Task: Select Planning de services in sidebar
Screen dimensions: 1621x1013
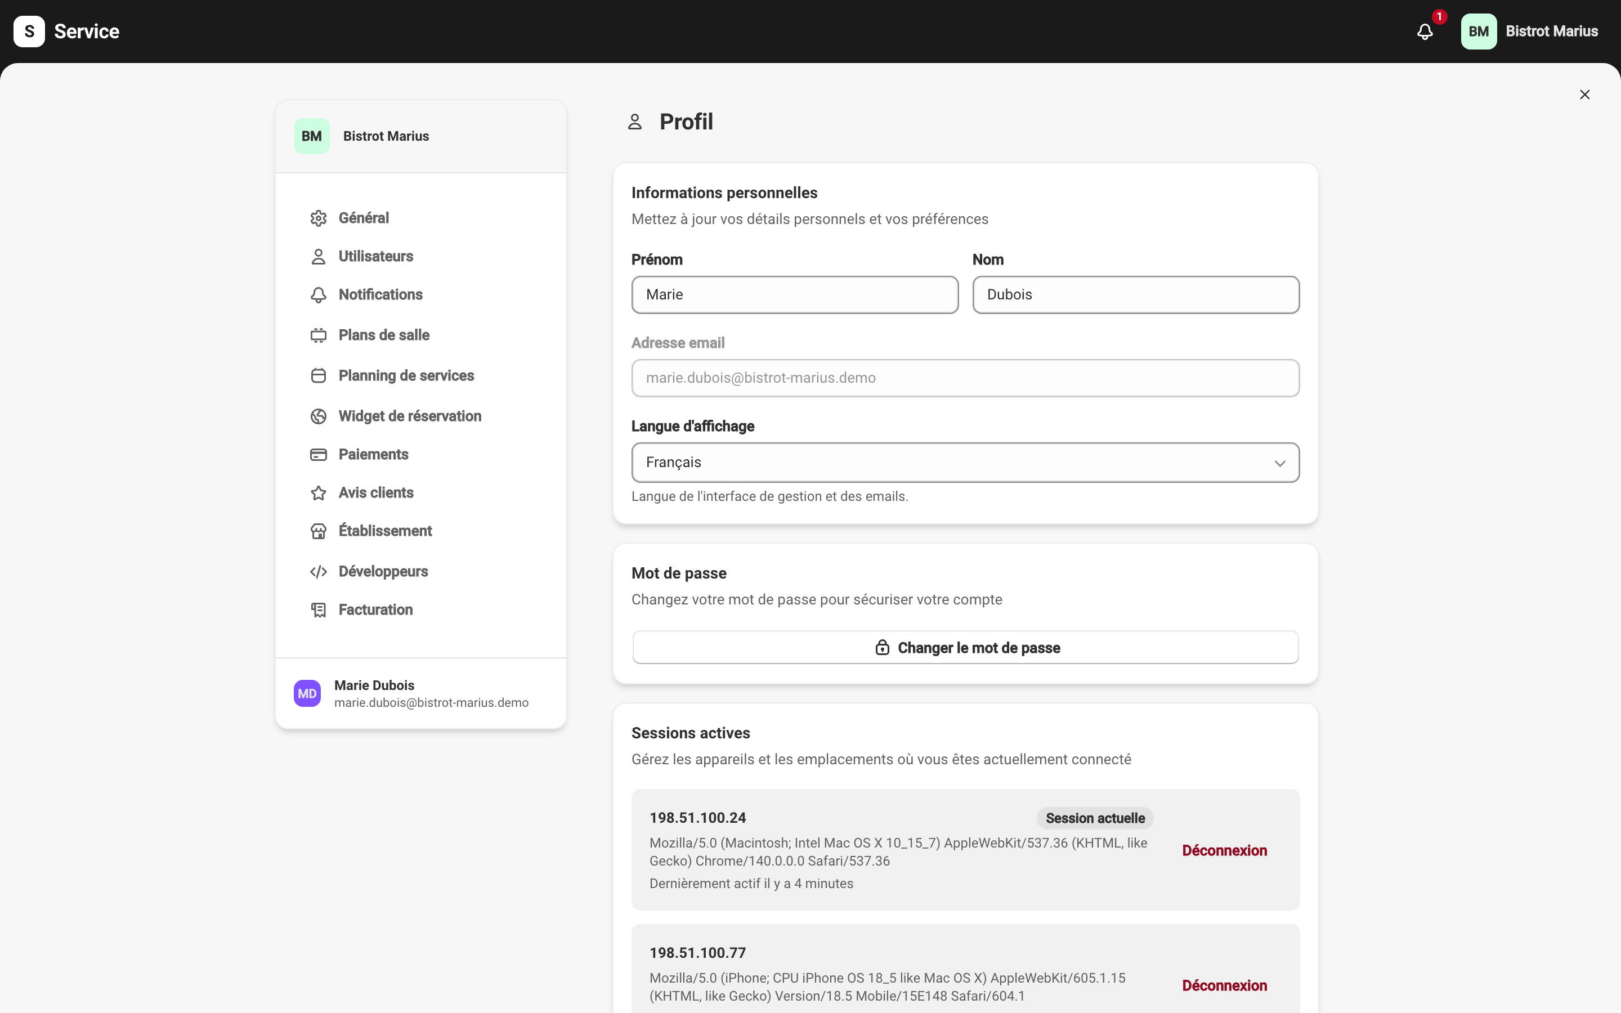Action: point(420,376)
